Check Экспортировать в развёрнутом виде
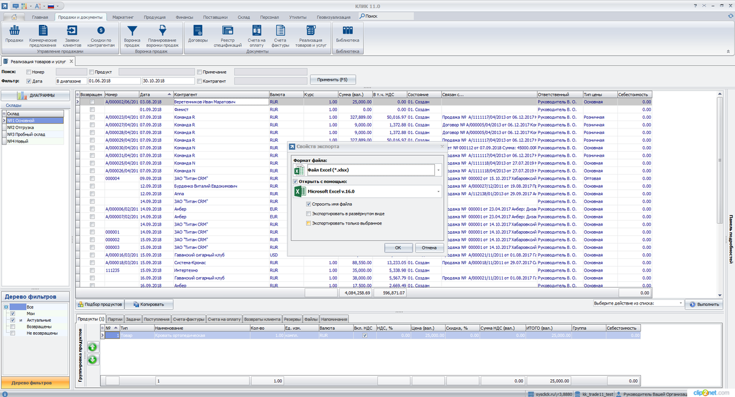This screenshot has height=397, width=735. 308,213
